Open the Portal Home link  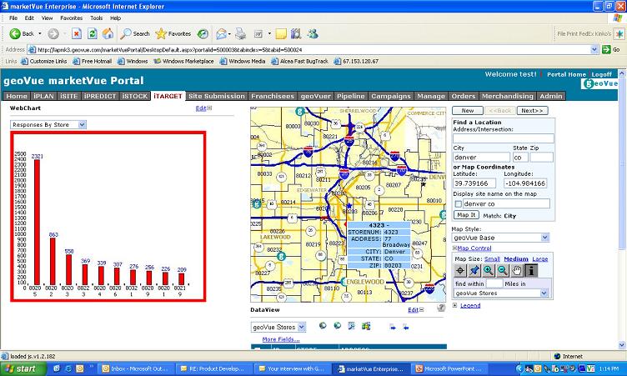[566, 74]
